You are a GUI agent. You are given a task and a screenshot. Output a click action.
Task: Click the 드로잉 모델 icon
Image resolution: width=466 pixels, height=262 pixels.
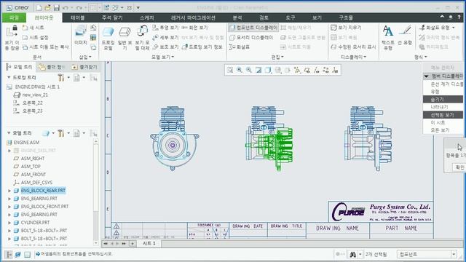pyautogui.click(x=108, y=38)
